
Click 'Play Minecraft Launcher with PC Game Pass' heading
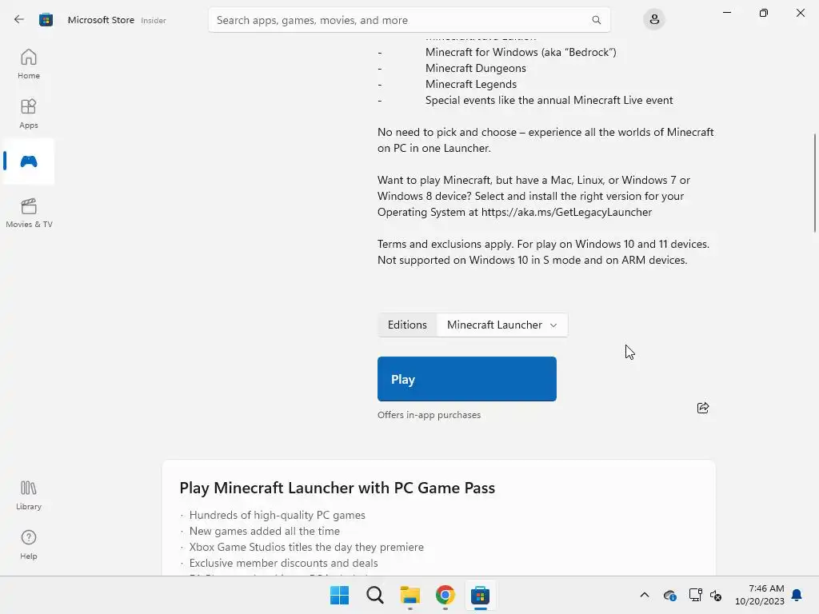click(x=337, y=488)
